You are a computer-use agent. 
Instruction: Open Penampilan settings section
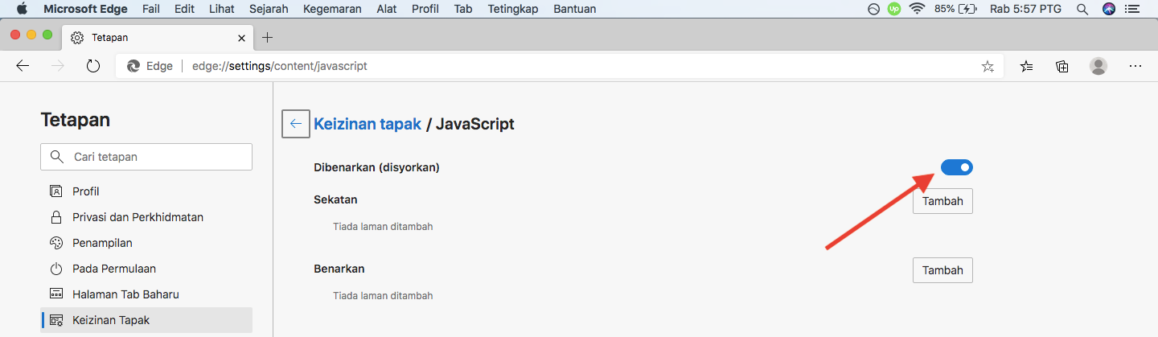pyautogui.click(x=102, y=243)
